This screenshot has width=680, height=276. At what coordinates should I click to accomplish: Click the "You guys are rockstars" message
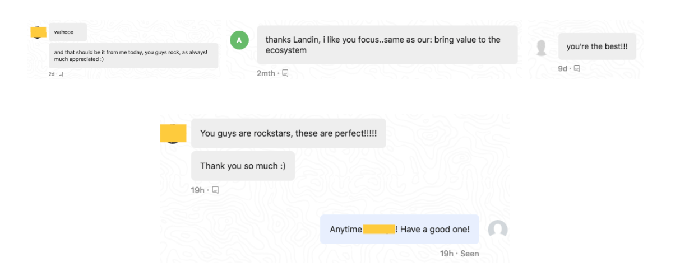[x=288, y=134]
